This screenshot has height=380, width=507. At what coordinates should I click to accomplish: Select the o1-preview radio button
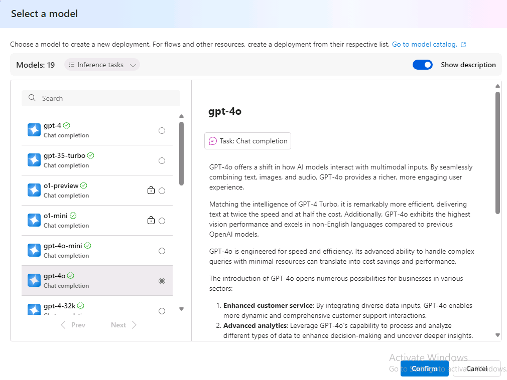coord(162,191)
